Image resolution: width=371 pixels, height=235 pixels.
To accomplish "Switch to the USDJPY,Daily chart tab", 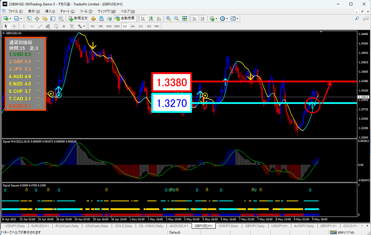I will click(x=15, y=226).
